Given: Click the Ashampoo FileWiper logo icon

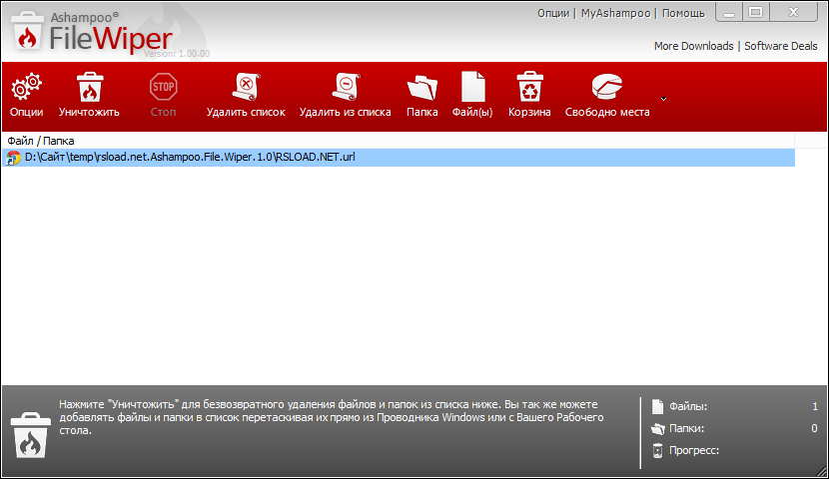Looking at the screenshot, I should click(28, 31).
